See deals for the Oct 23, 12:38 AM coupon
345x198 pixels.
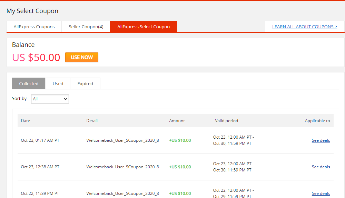(x=321, y=167)
